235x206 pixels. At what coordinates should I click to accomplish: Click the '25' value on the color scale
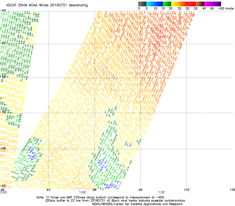point(179,9)
